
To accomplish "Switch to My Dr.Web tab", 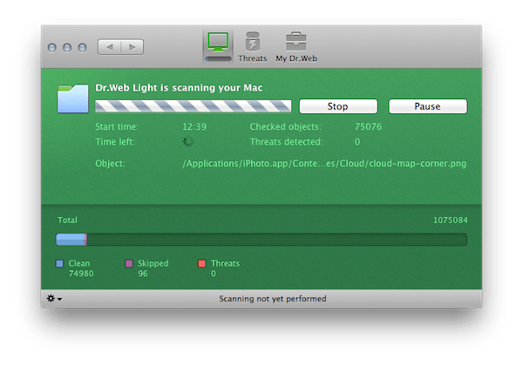I will [296, 47].
